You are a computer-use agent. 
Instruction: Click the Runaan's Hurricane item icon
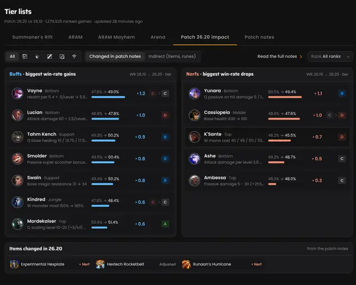(x=186, y=264)
